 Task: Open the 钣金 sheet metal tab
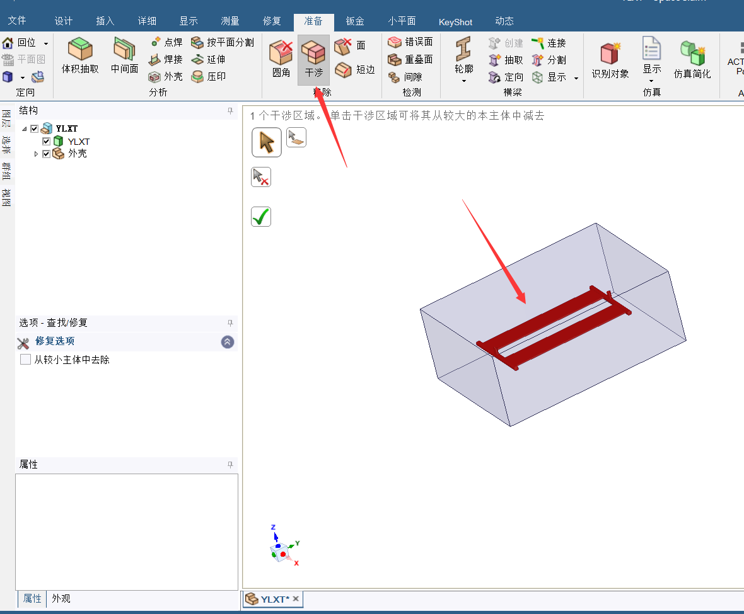pyautogui.click(x=355, y=21)
